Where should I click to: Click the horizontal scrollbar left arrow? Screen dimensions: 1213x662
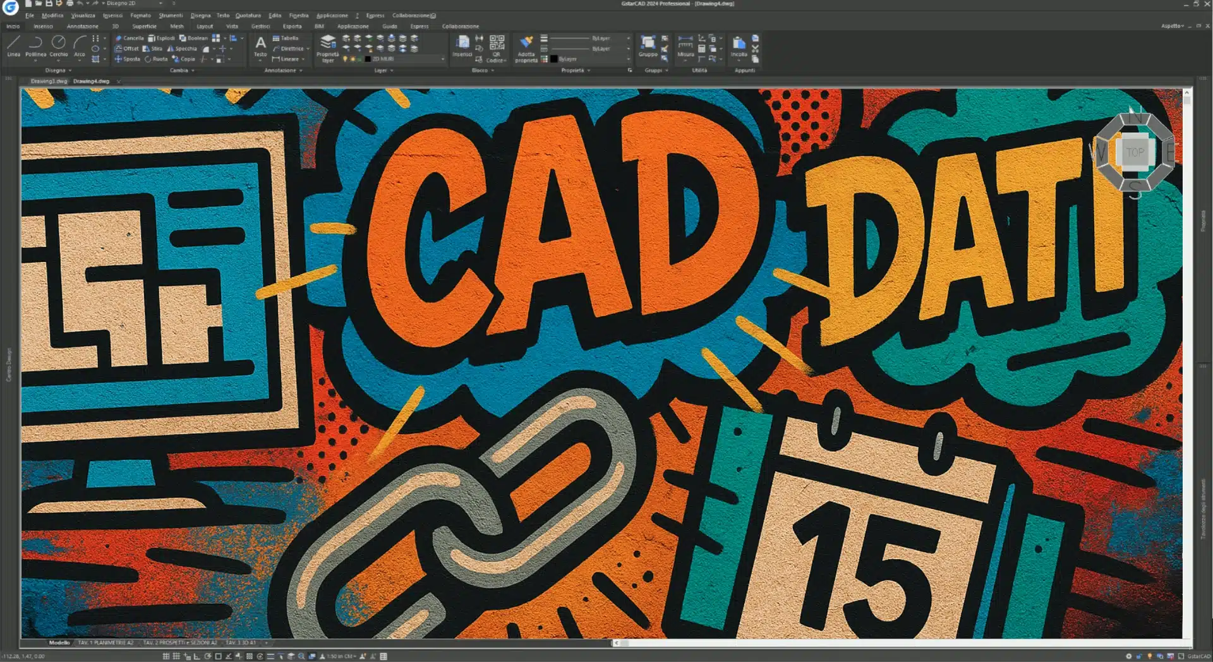(x=616, y=642)
